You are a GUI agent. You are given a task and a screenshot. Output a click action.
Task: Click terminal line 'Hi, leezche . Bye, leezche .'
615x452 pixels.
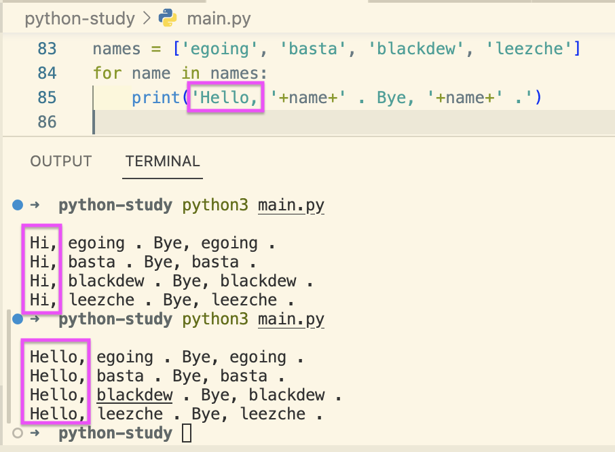(162, 300)
